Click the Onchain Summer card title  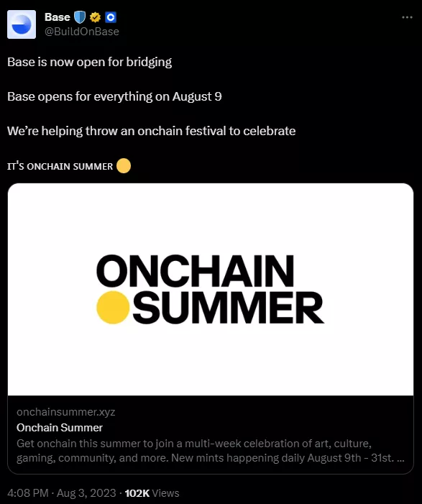coord(60,428)
